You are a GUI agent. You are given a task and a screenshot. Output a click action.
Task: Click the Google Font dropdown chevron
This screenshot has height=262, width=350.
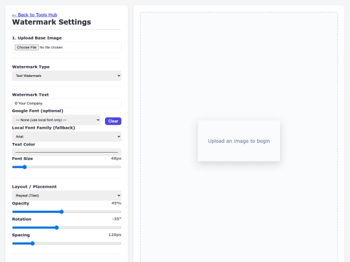coord(98,120)
